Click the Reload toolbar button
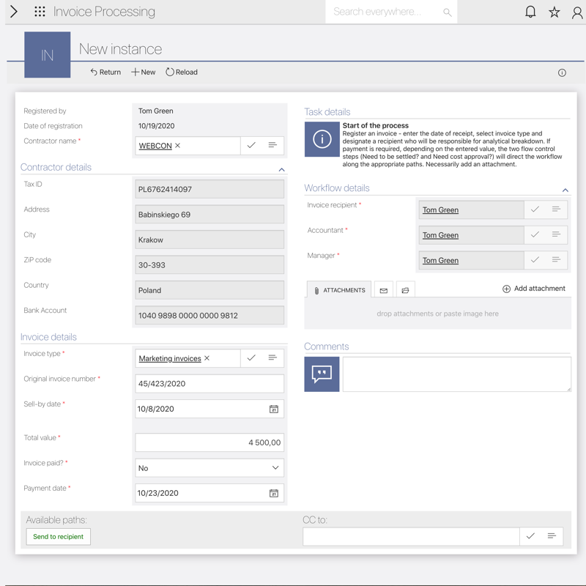 [182, 72]
